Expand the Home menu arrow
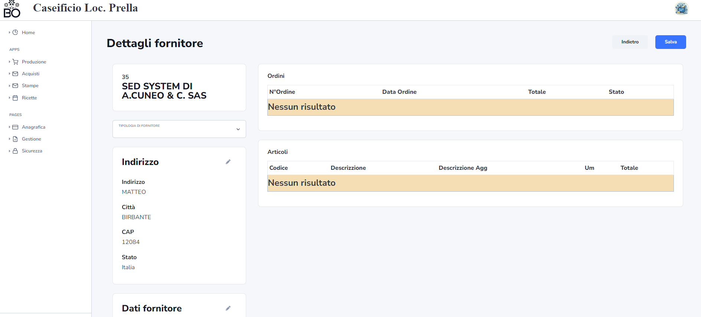Viewport: 701px width, 317px height. click(9, 33)
